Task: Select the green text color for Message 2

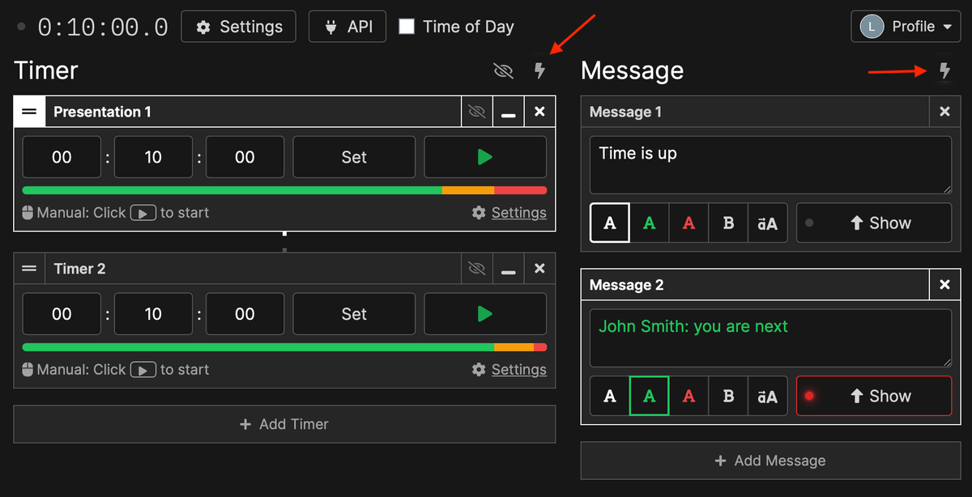Action: [649, 396]
